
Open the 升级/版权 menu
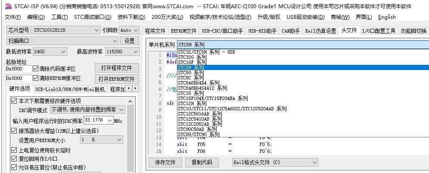pos(269,17)
